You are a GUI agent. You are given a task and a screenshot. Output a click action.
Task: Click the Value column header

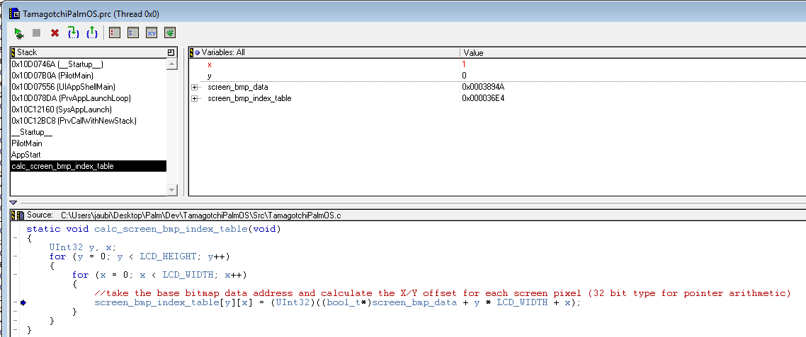pyautogui.click(x=473, y=53)
